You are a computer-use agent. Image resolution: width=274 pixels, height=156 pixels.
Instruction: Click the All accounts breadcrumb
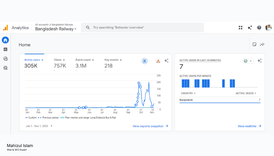pyautogui.click(x=42, y=25)
